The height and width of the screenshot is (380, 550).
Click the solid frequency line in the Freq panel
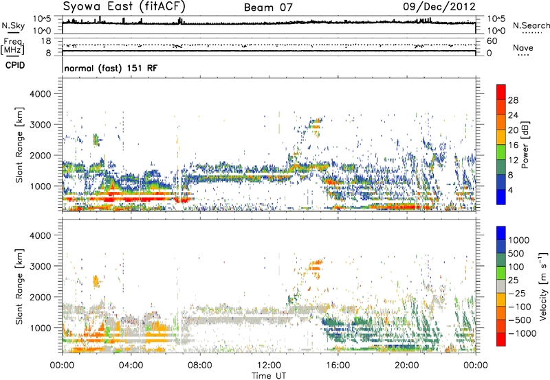click(269, 51)
